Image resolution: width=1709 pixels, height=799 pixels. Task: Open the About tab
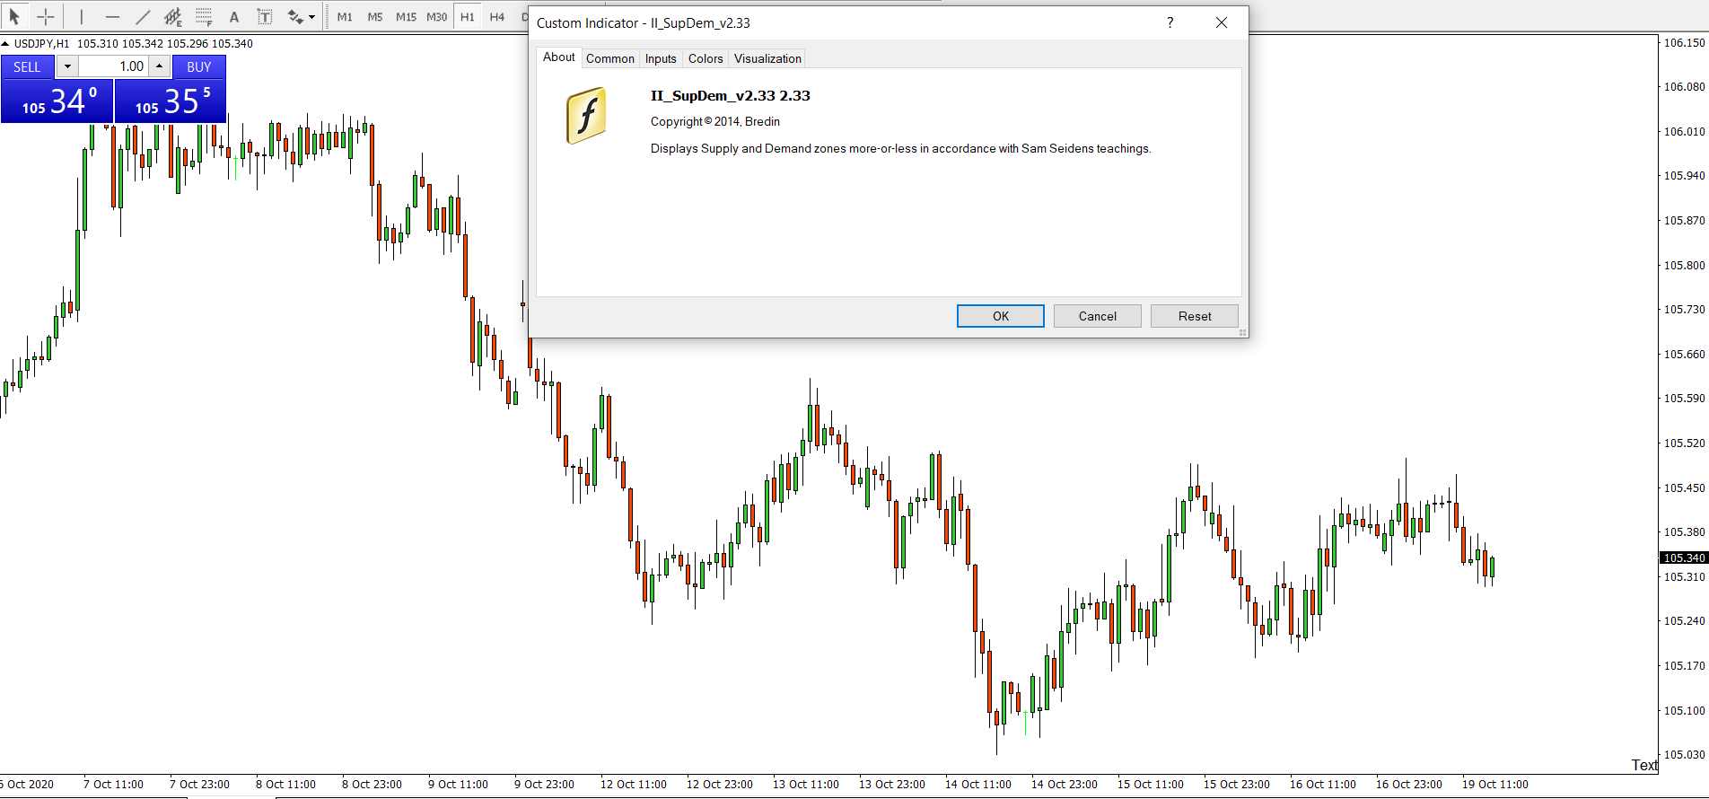[558, 57]
